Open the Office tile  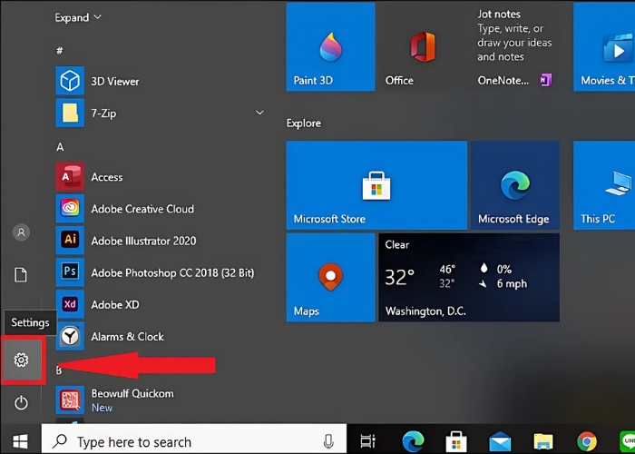(x=422, y=47)
